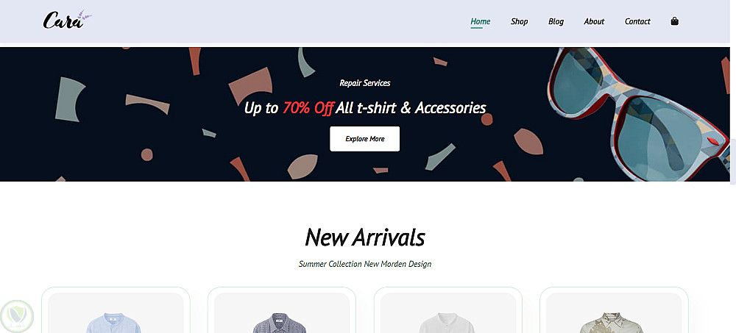
Task: Click the vertical scrollbar thumb on right
Action: pos(733,161)
